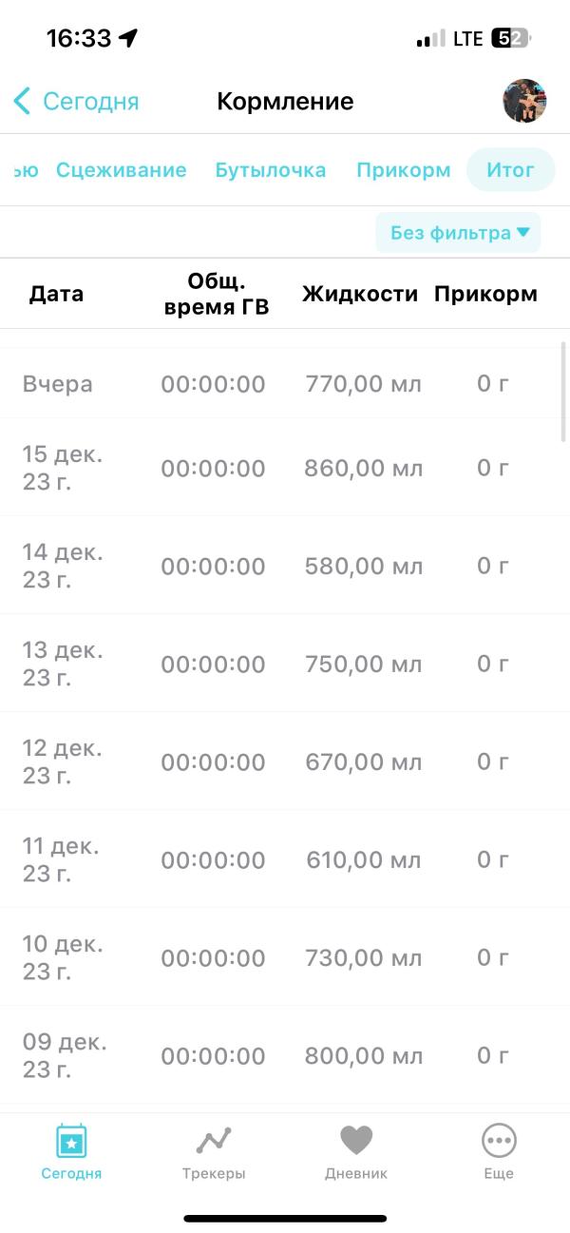
Task: Open the profile avatar photo
Action: click(x=524, y=101)
